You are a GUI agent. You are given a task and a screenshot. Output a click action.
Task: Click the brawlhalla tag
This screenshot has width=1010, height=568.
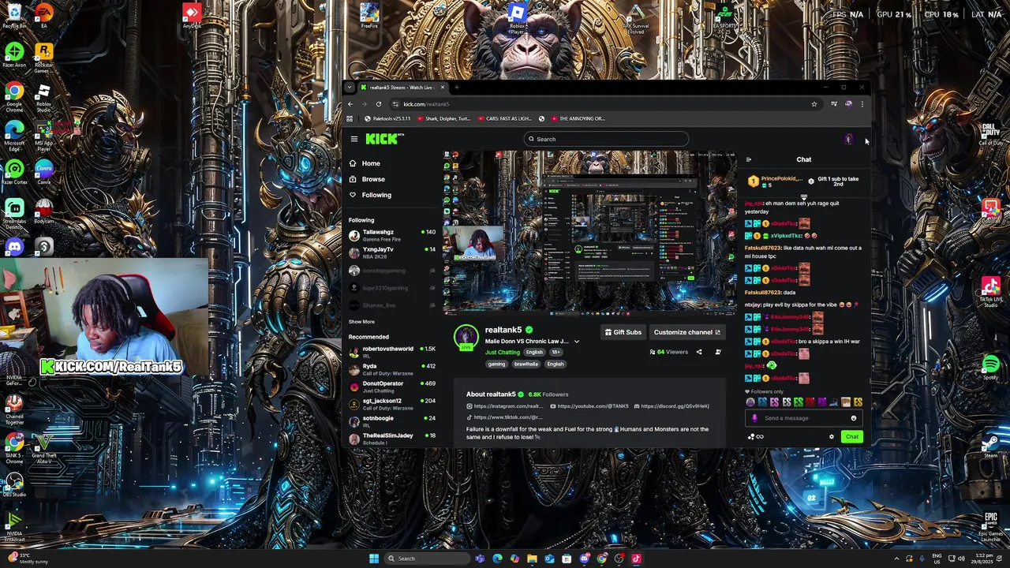tap(526, 364)
